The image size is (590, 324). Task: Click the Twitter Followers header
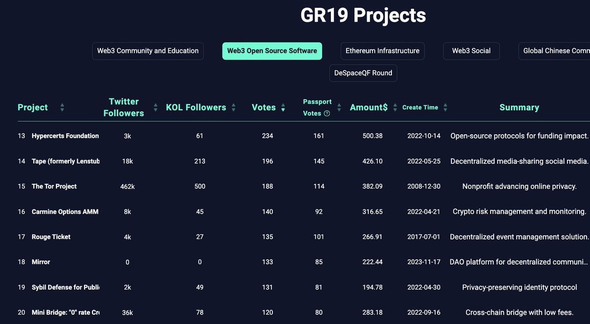point(124,107)
